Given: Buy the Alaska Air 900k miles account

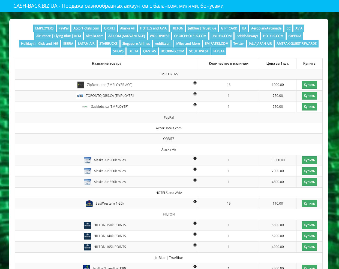Looking at the screenshot, I should point(309,160).
